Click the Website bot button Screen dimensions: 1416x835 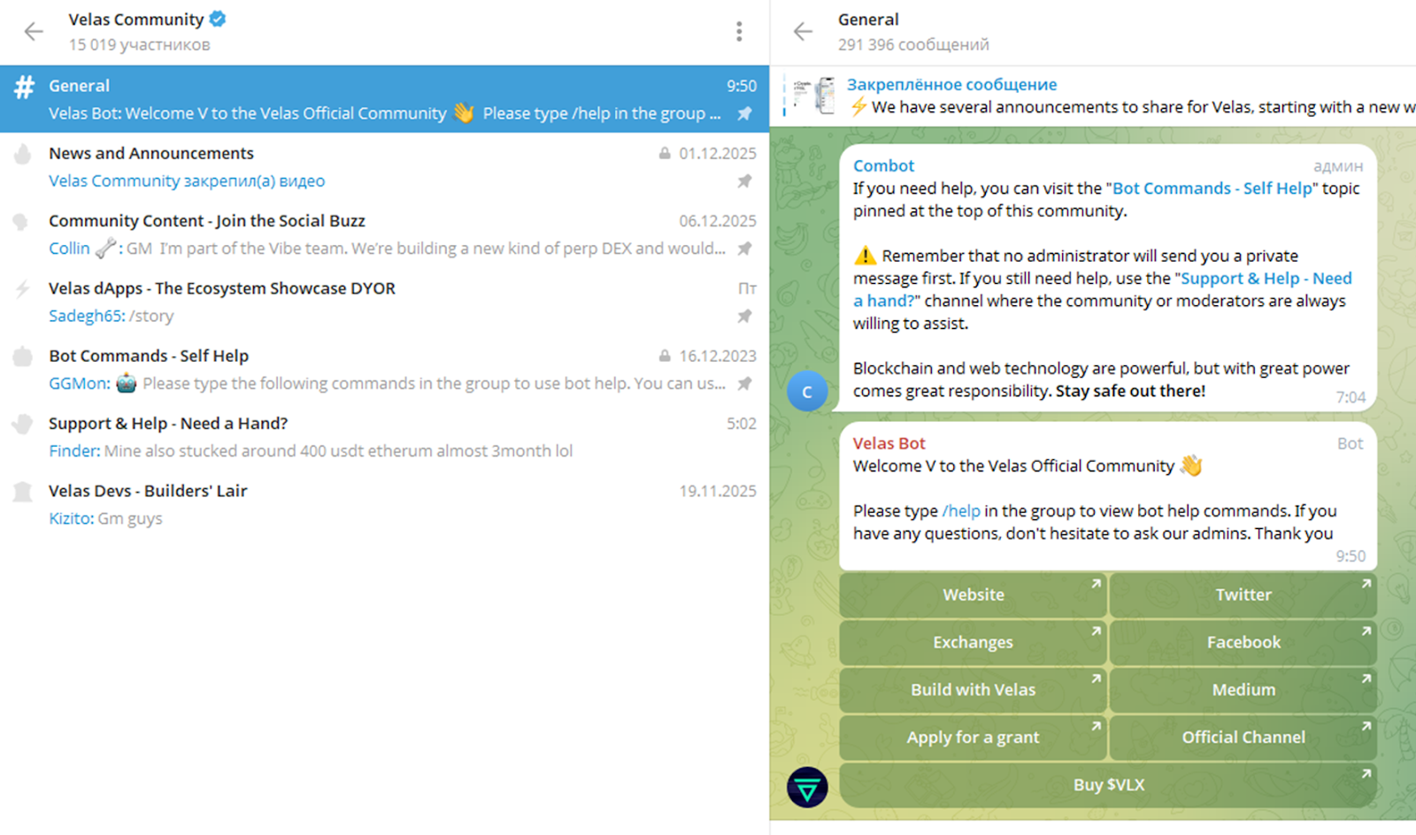click(973, 595)
